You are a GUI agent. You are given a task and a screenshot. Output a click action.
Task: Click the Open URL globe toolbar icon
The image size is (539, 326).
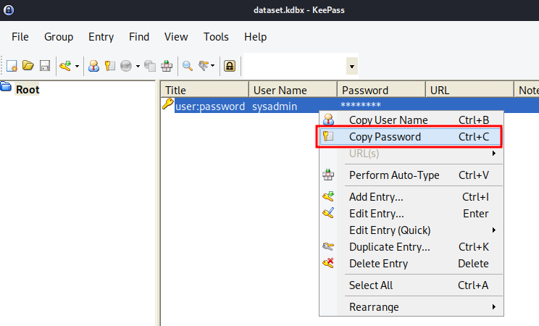[x=126, y=65]
